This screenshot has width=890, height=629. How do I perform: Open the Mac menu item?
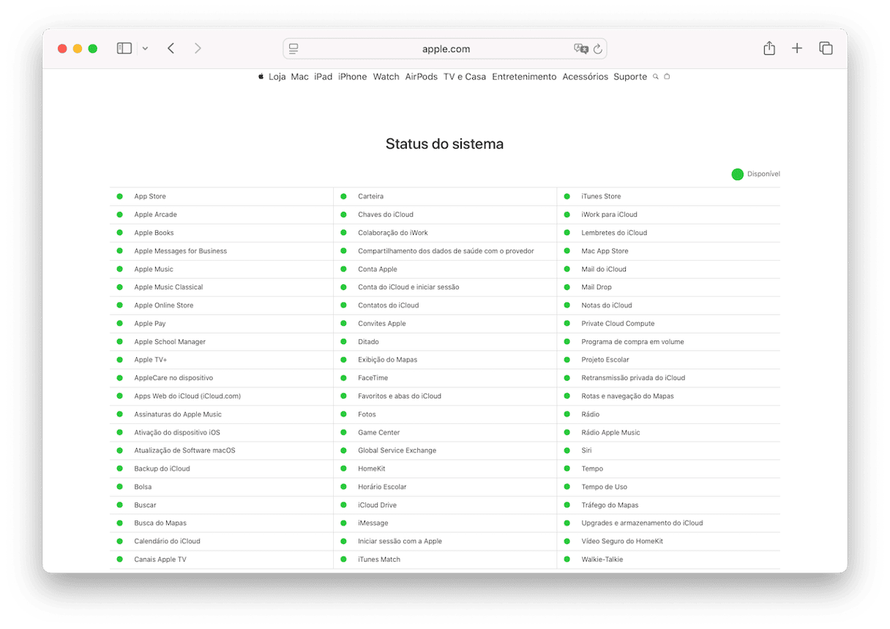click(300, 77)
